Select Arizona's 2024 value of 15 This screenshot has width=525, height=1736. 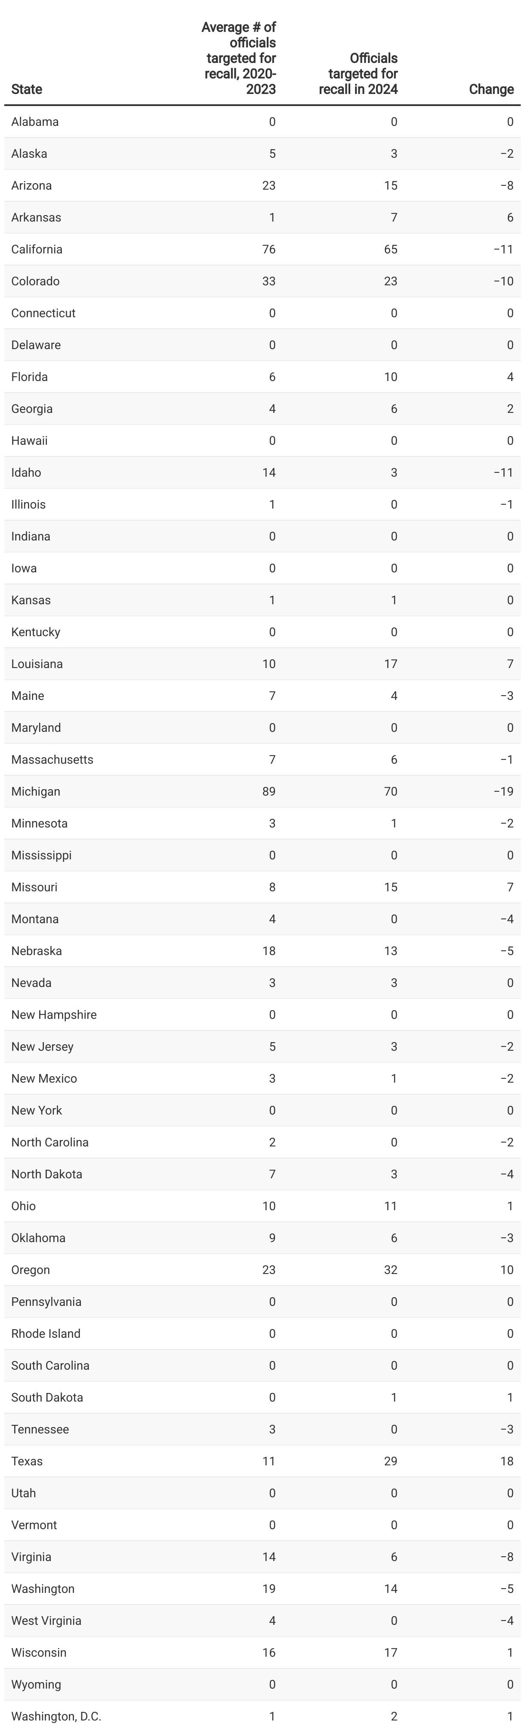(390, 185)
